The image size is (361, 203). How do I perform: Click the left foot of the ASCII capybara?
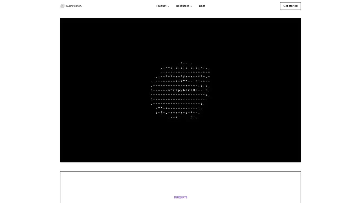(174, 117)
